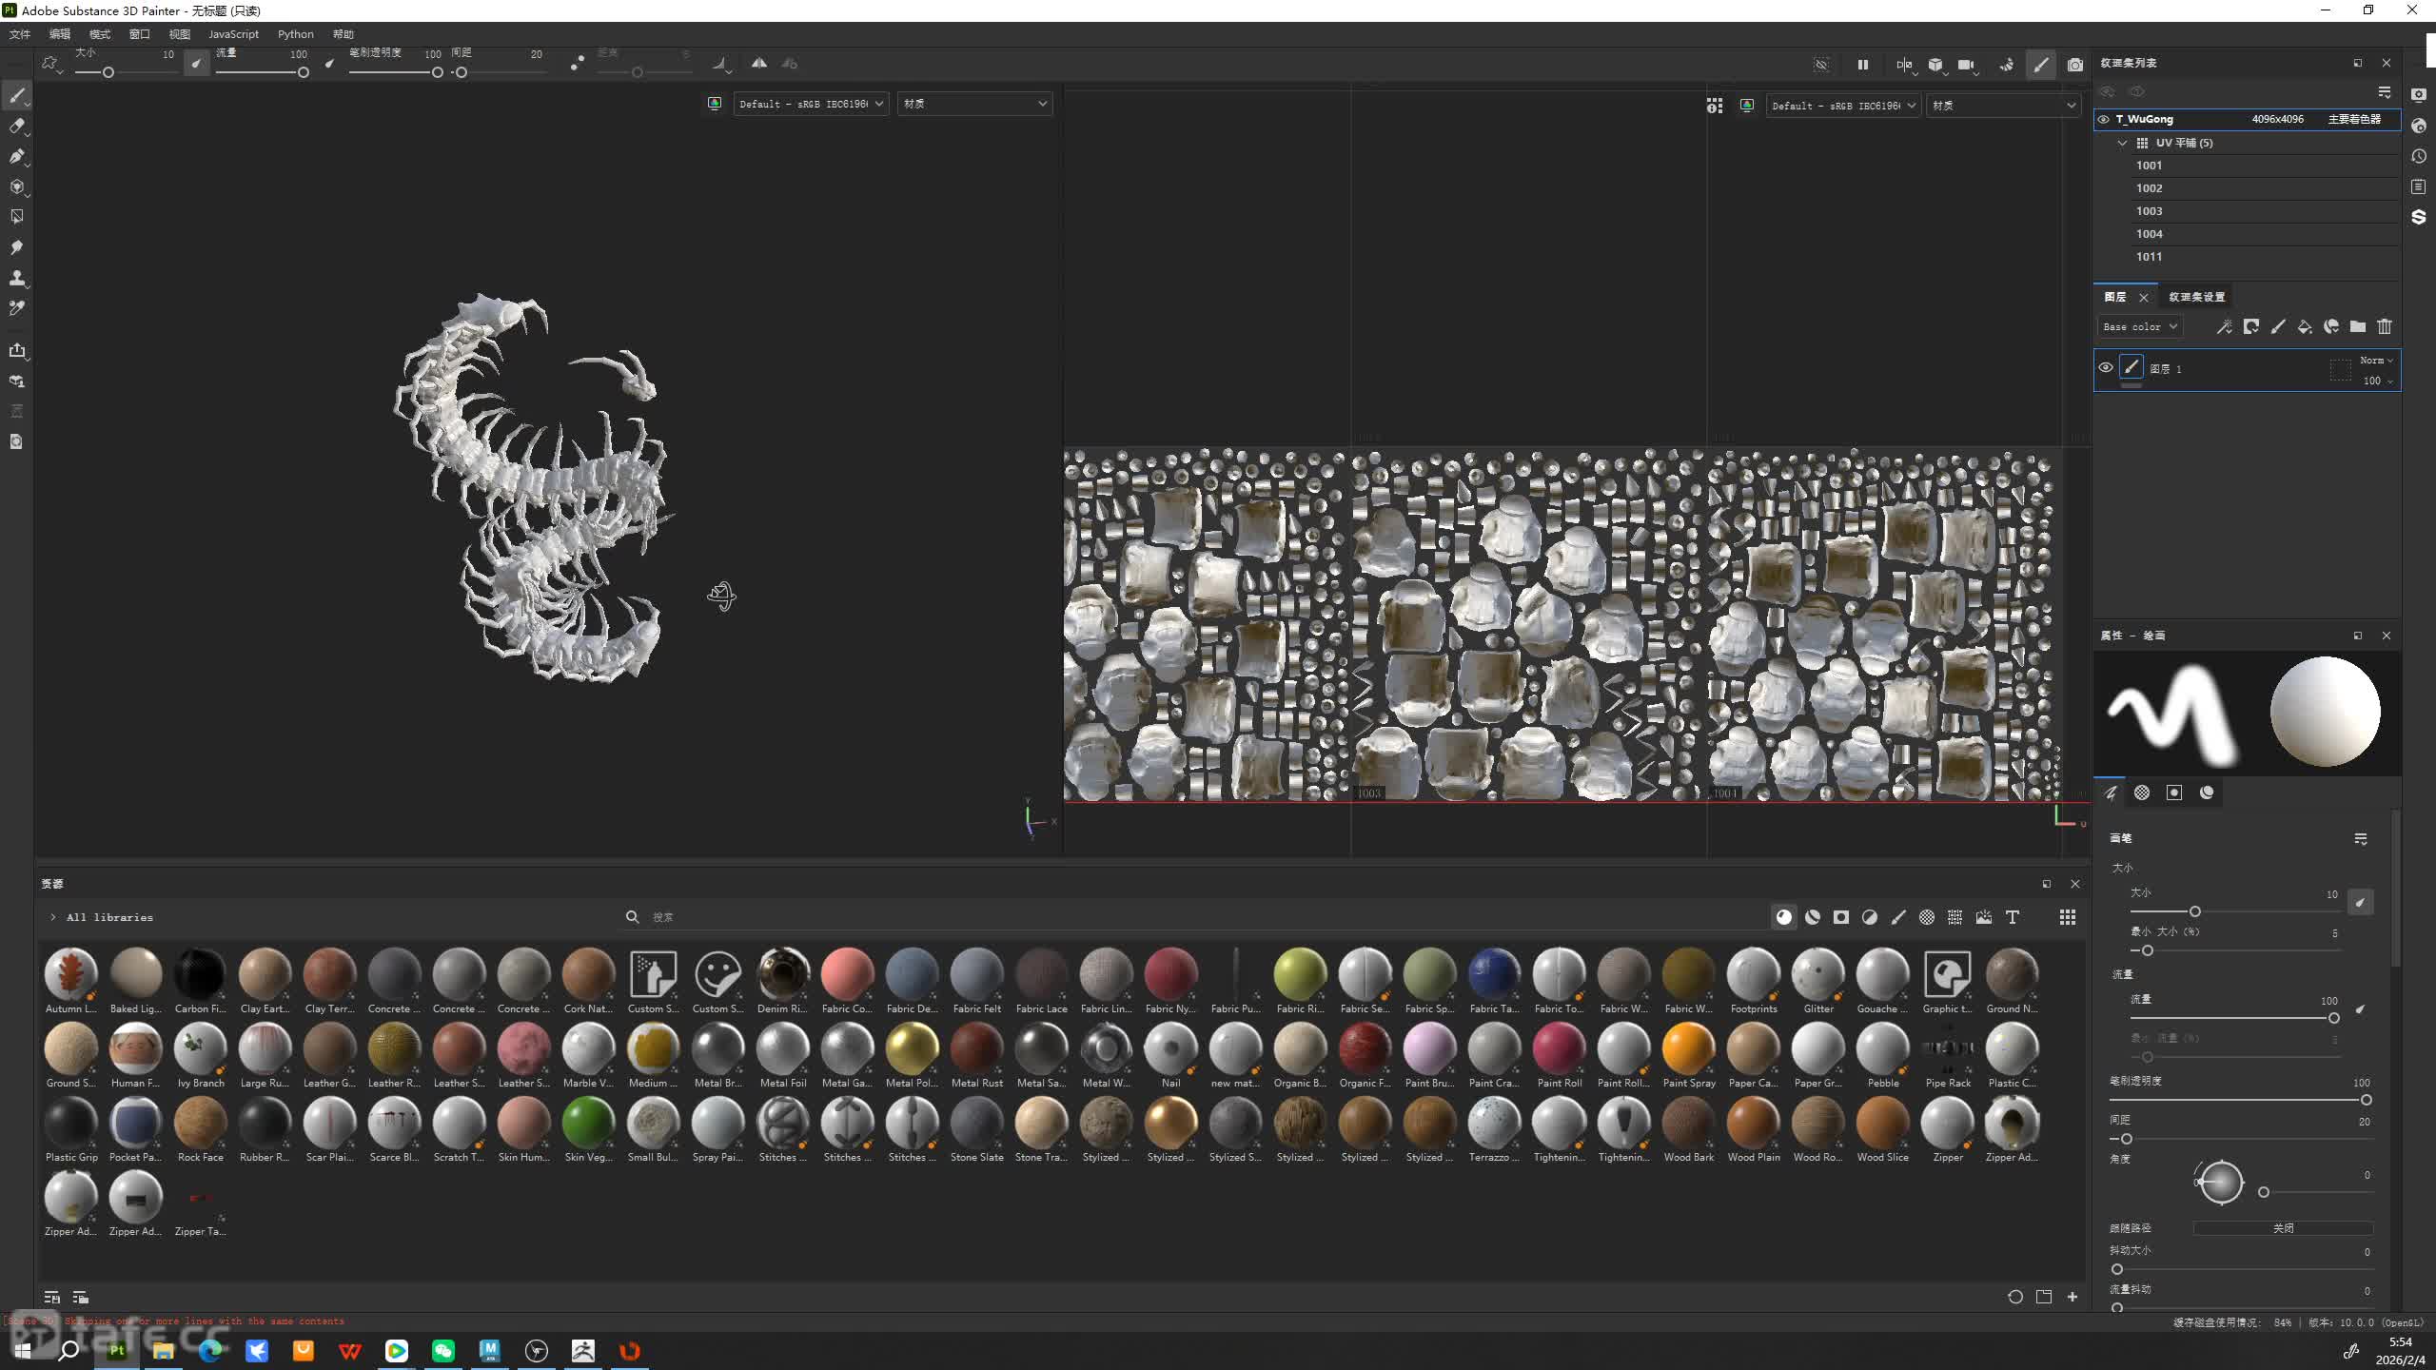The width and height of the screenshot is (2436, 1370).
Task: Hide layer 图层 1 visibility eye
Action: click(x=2105, y=368)
